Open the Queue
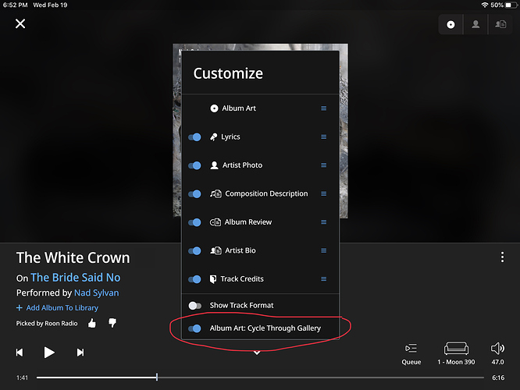Viewport: 520px width, 390px height. pyautogui.click(x=411, y=354)
